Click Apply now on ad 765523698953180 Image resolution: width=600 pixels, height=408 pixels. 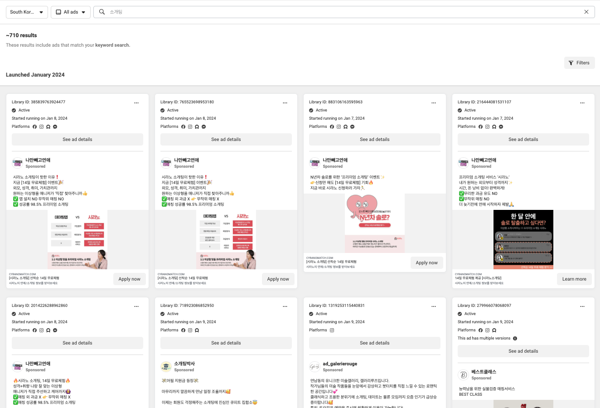tap(278, 279)
